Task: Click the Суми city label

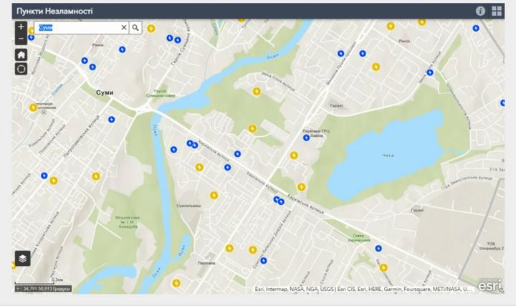Action: (x=105, y=92)
